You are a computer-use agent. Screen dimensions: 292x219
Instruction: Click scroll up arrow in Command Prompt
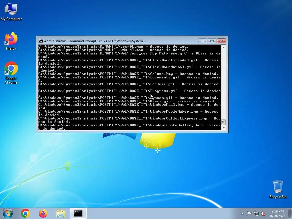point(224,47)
